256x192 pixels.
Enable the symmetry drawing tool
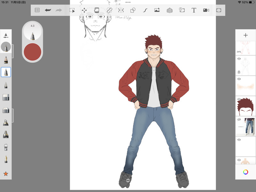point(121,10)
